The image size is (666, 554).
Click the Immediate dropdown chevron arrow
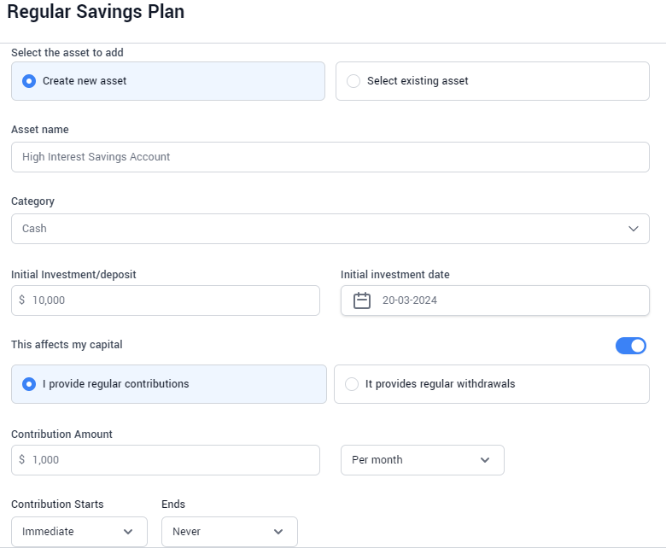click(x=128, y=532)
